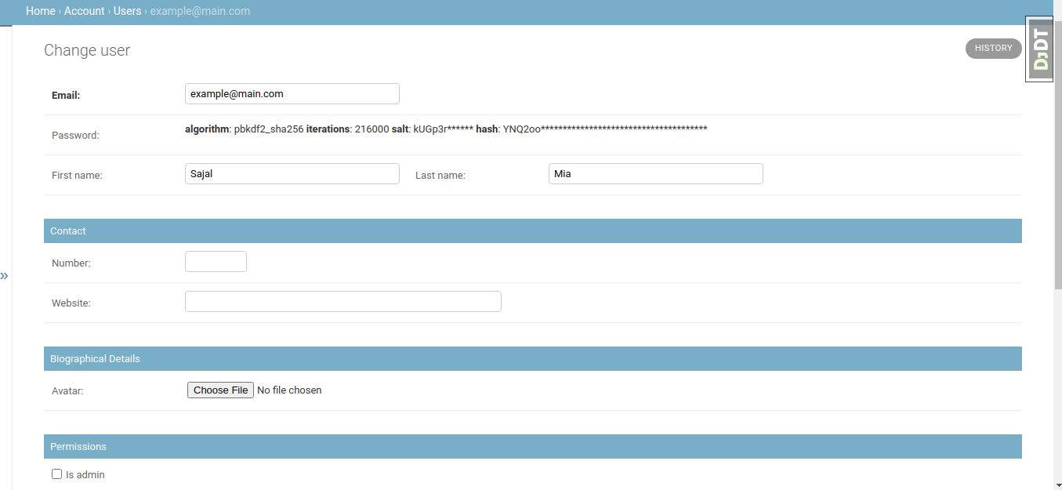The image size is (1062, 490).
Task: Open the Django Debug Toolbar via DjDT handle
Action: [x=1040, y=47]
